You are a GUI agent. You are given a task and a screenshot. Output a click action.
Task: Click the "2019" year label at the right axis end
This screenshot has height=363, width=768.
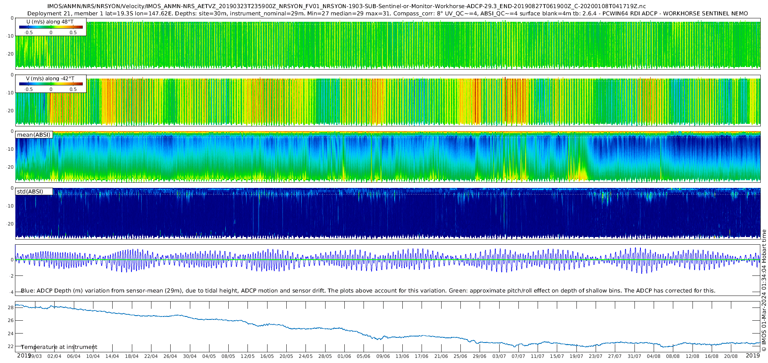(x=753, y=355)
